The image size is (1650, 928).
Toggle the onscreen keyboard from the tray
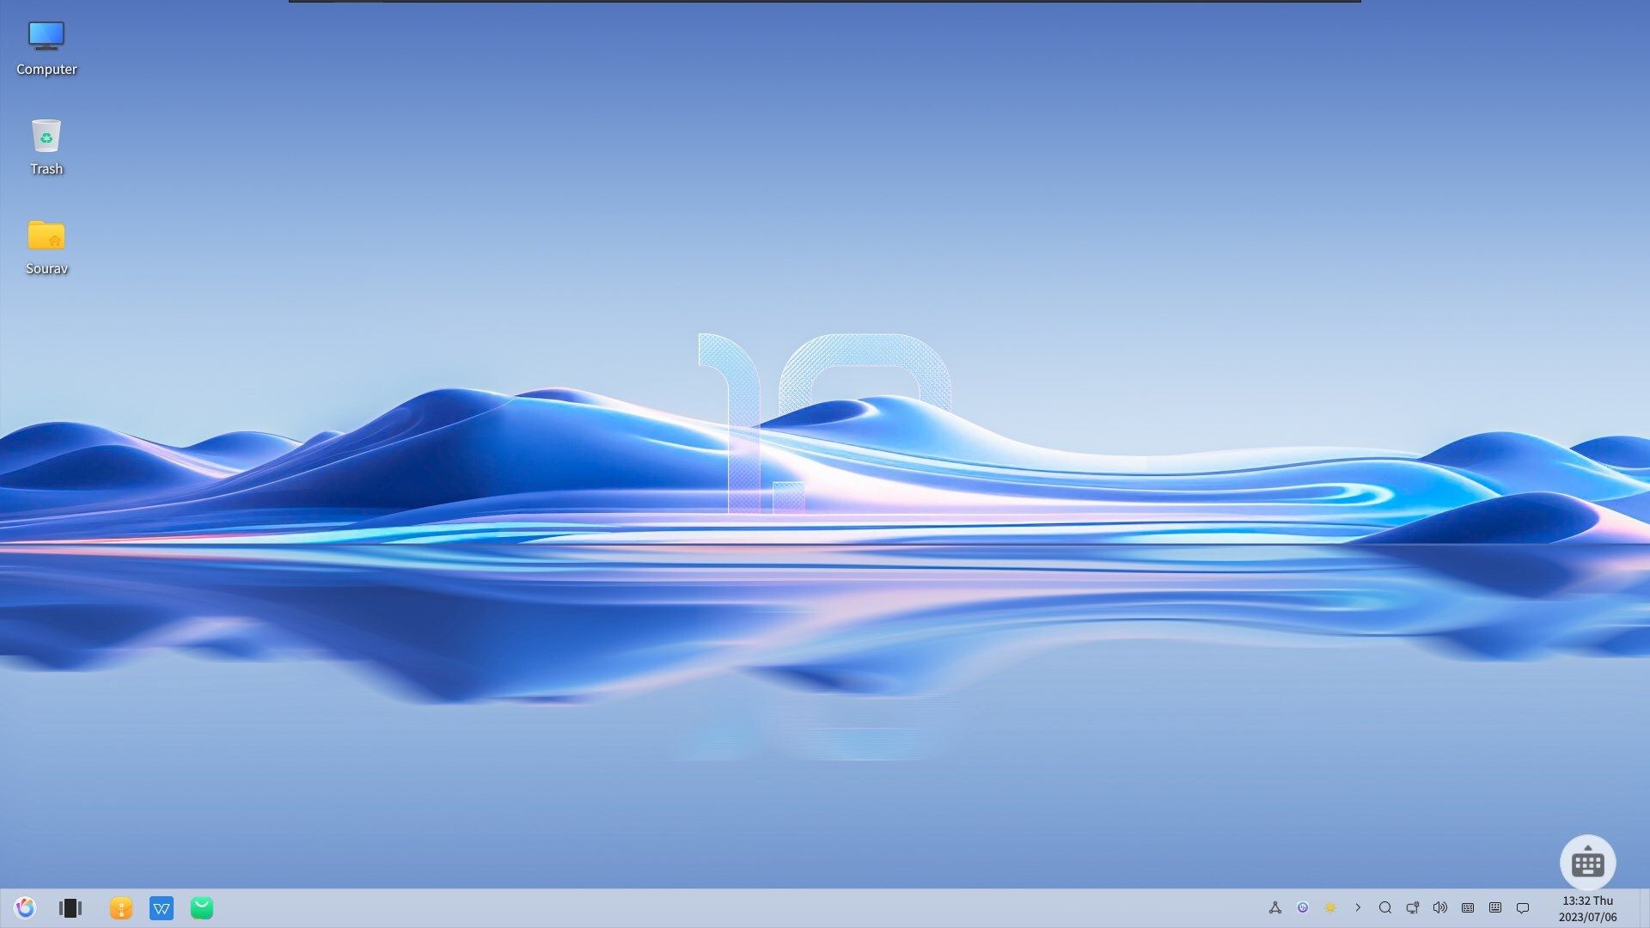(1495, 907)
